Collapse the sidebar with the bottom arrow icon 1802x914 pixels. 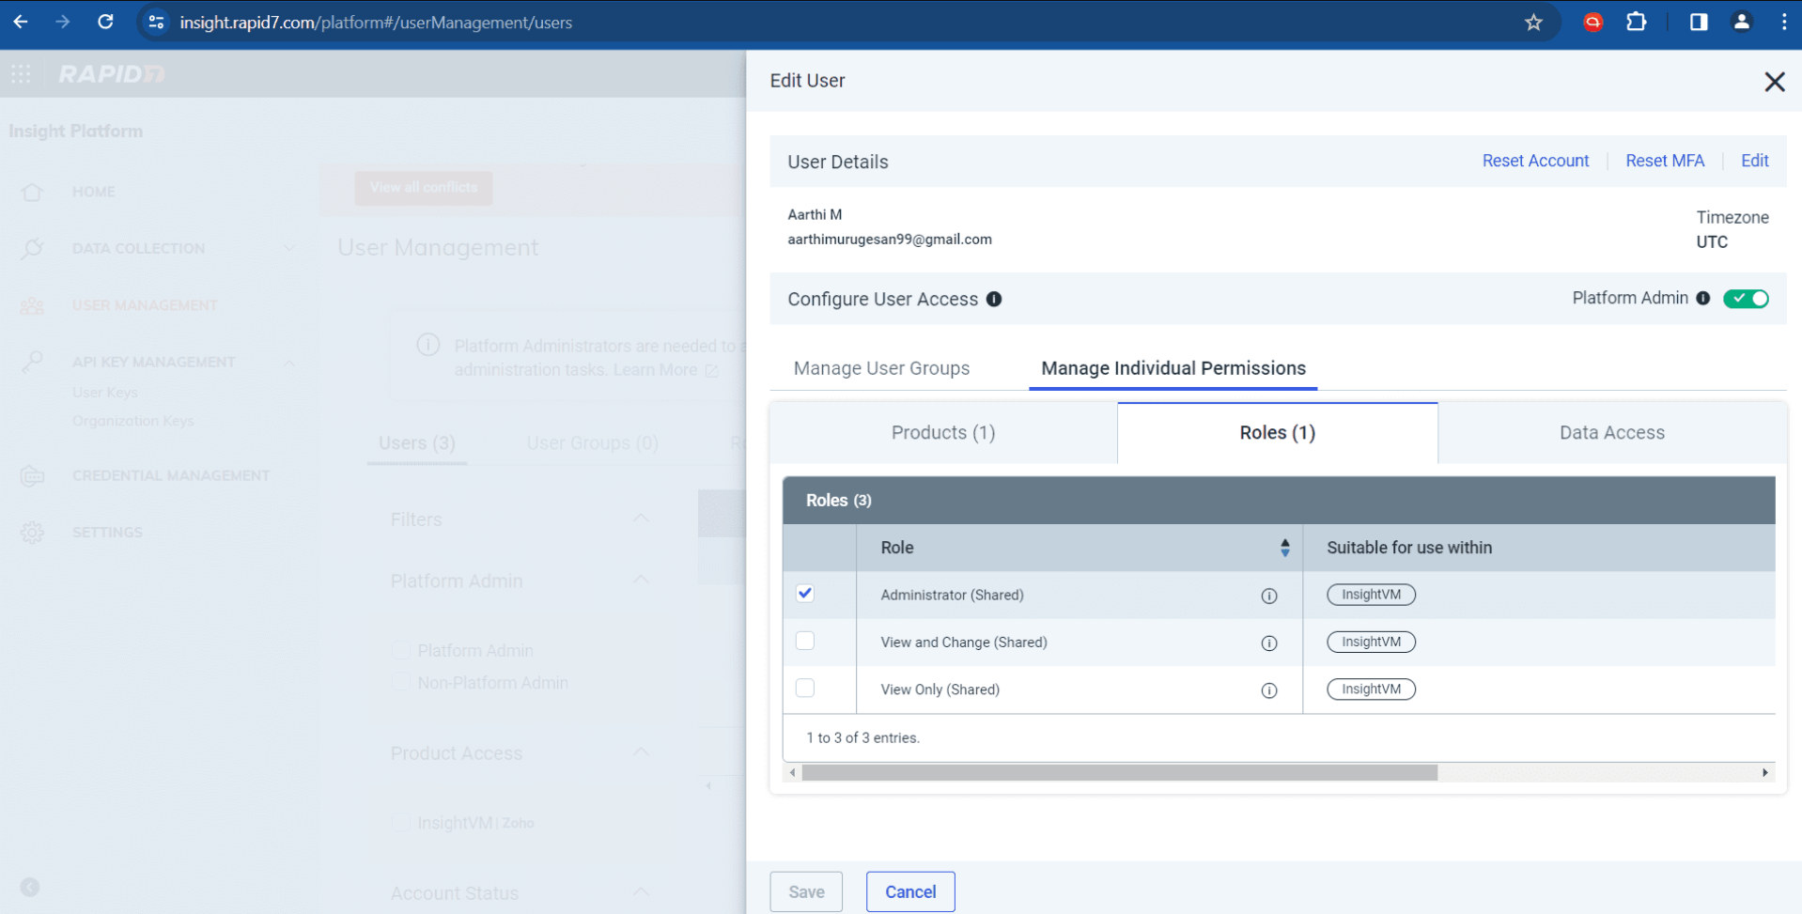(30, 887)
